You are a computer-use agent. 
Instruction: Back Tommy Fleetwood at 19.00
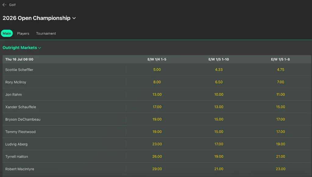tap(157, 132)
